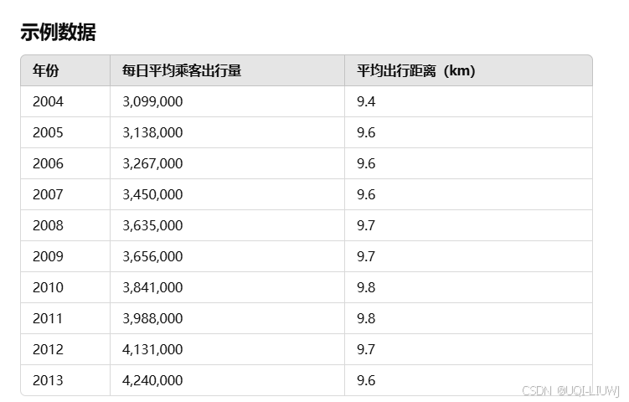Click the 2005 year cell
629x402 pixels.
pyautogui.click(x=48, y=133)
